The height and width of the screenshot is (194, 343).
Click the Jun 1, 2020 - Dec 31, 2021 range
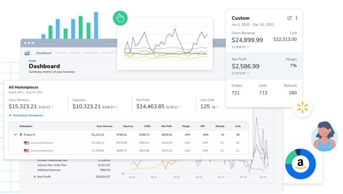coord(253,25)
